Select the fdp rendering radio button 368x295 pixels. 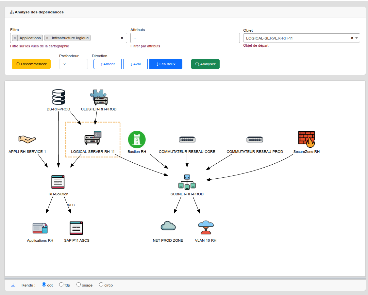pos(61,285)
